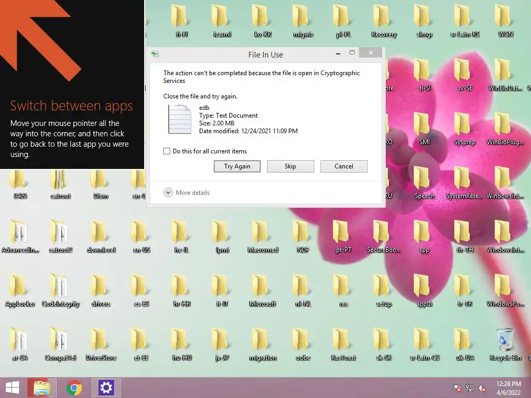Select the Recovery folder
531x398 pixels.
pyautogui.click(x=383, y=21)
